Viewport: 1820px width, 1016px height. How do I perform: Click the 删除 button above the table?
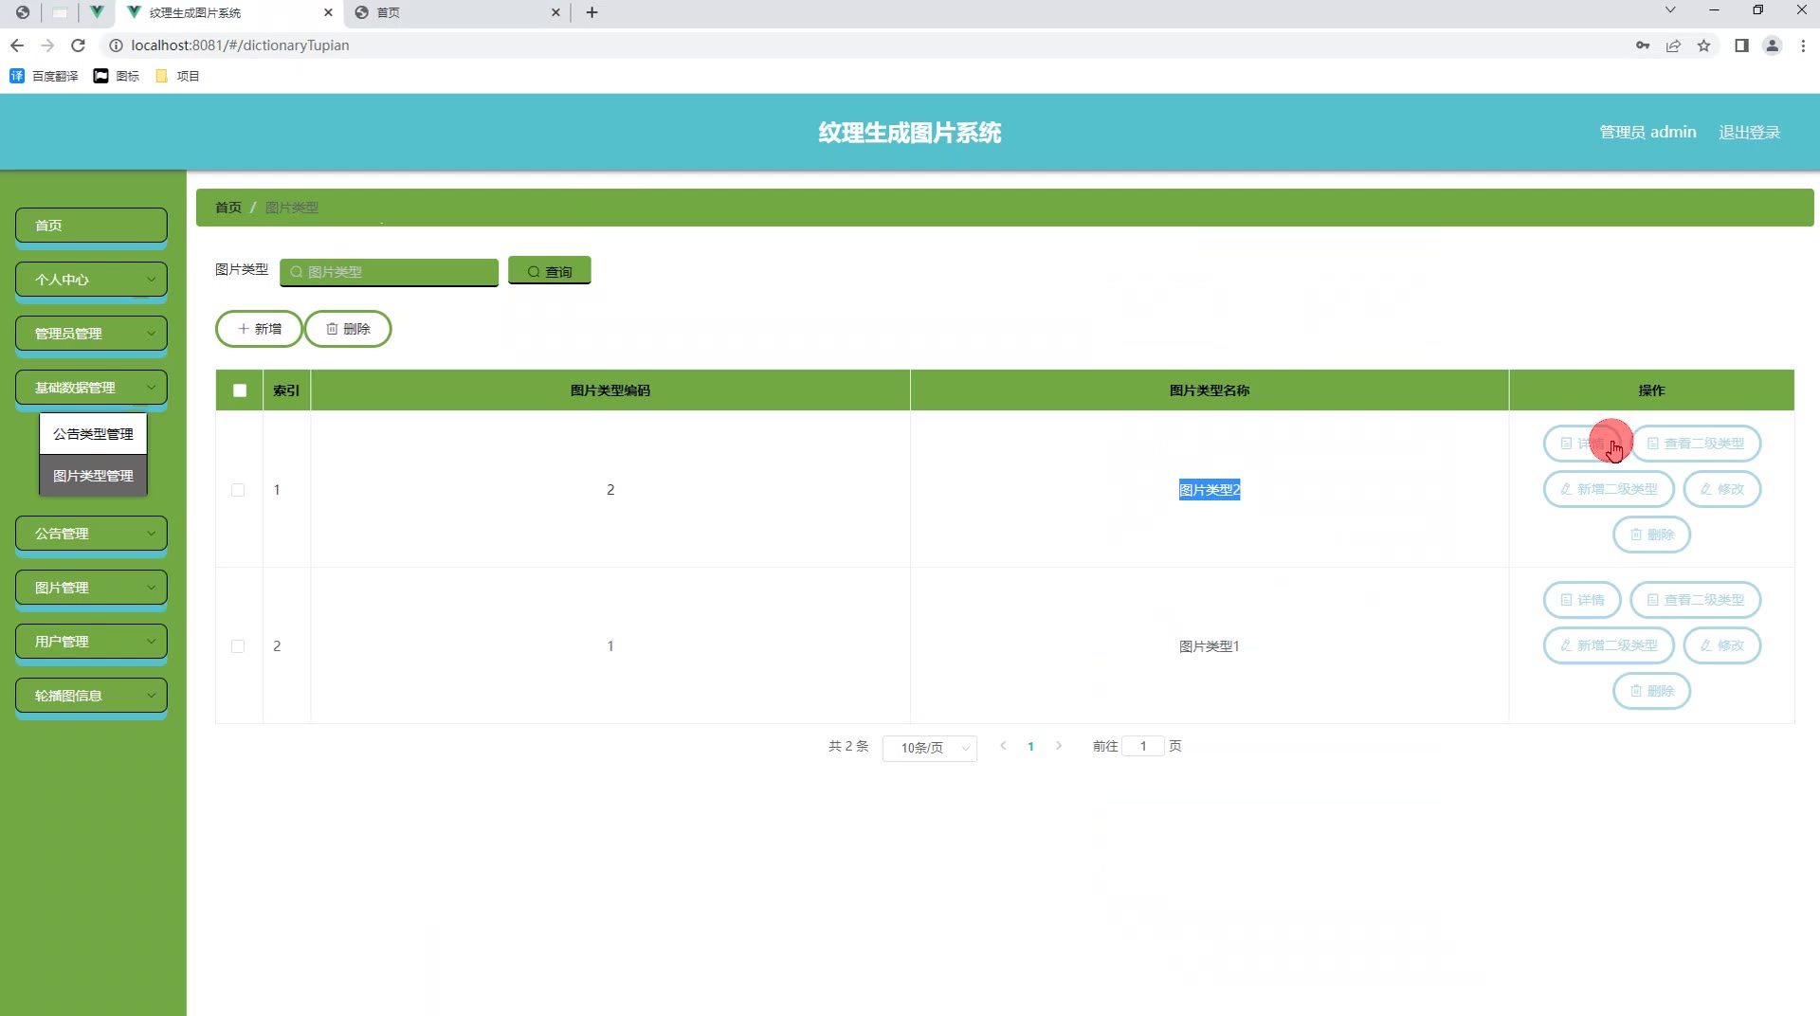[348, 329]
